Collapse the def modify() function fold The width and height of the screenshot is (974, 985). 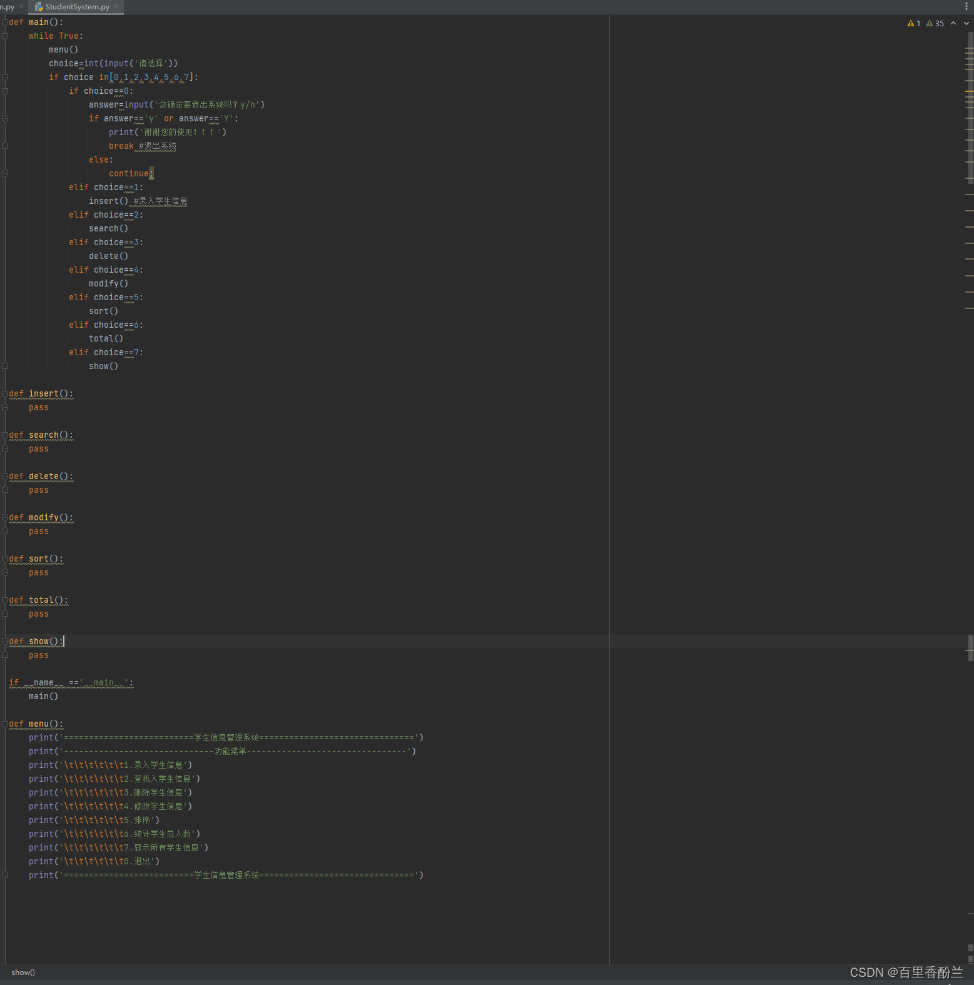point(5,517)
